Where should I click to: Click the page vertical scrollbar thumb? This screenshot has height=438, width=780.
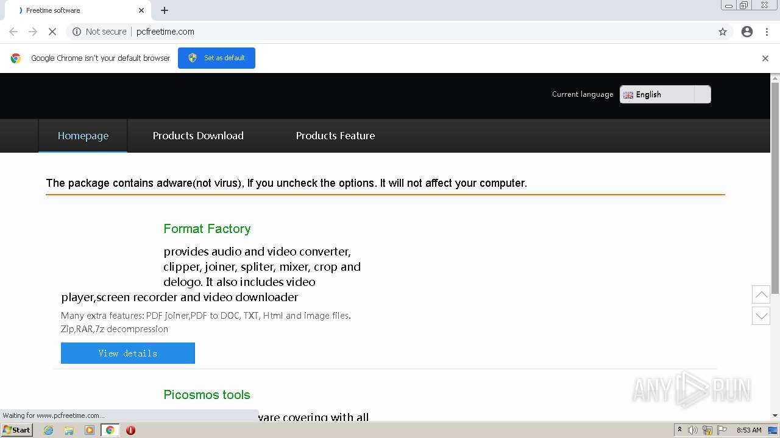(x=775, y=189)
